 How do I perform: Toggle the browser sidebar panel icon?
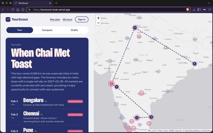click(x=199, y=10)
